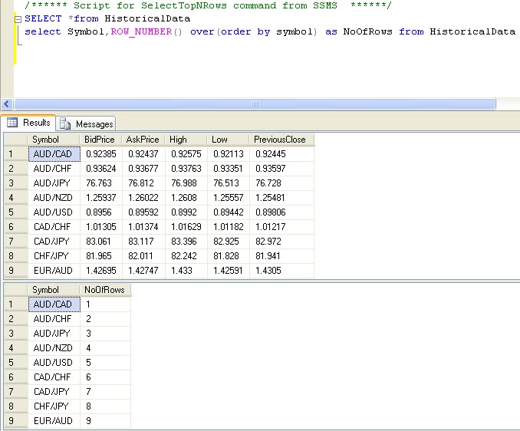Viewport: 520px width, 431px height.
Task: Click cell 1.42591 in Low column
Action: click(x=228, y=271)
